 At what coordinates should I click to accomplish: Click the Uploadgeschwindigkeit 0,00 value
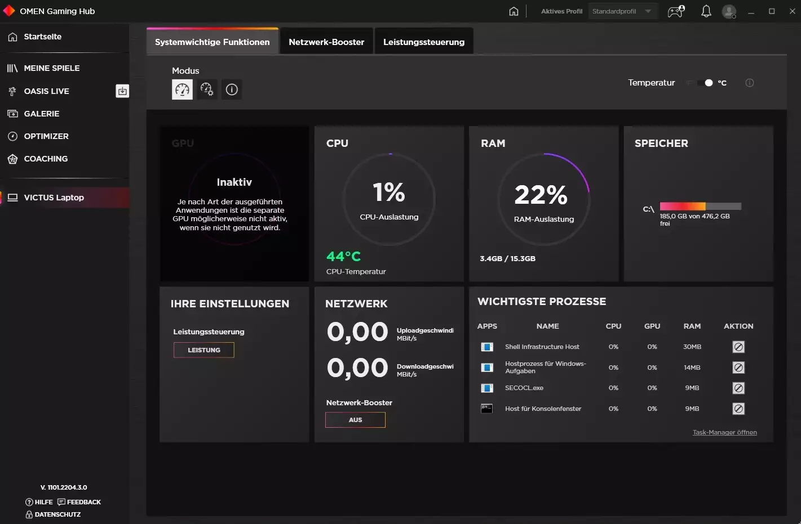tap(357, 332)
